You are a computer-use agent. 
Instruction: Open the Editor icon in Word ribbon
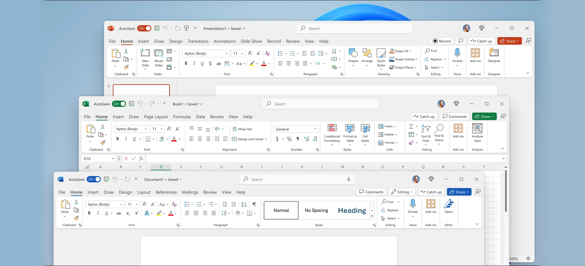tap(449, 204)
